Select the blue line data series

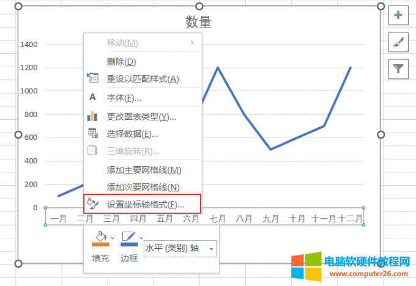[x=297, y=137]
